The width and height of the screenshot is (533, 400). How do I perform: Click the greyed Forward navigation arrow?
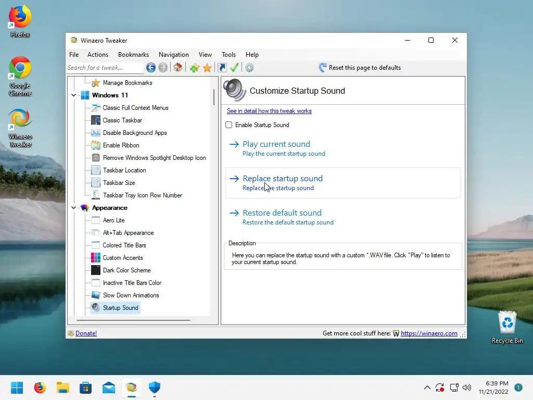[163, 68]
